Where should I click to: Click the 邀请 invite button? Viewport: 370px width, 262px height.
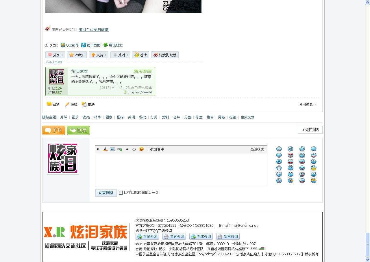click(140, 55)
